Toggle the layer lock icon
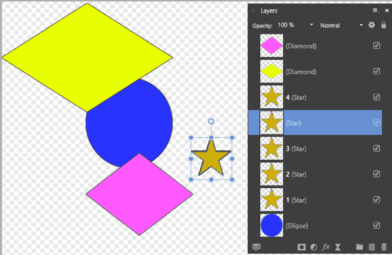This screenshot has height=255, width=392. 384,25
